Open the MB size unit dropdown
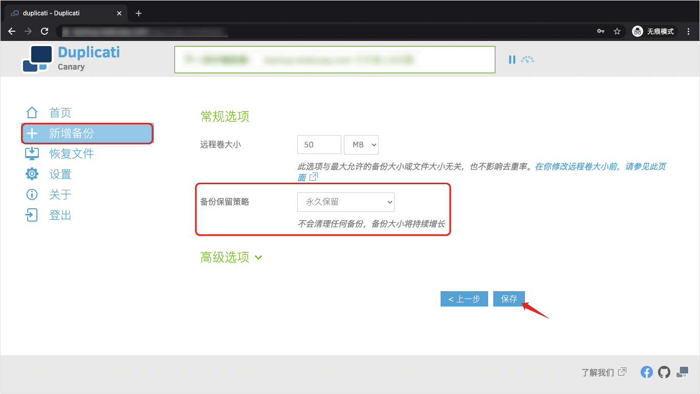This screenshot has width=700, height=394. (361, 144)
